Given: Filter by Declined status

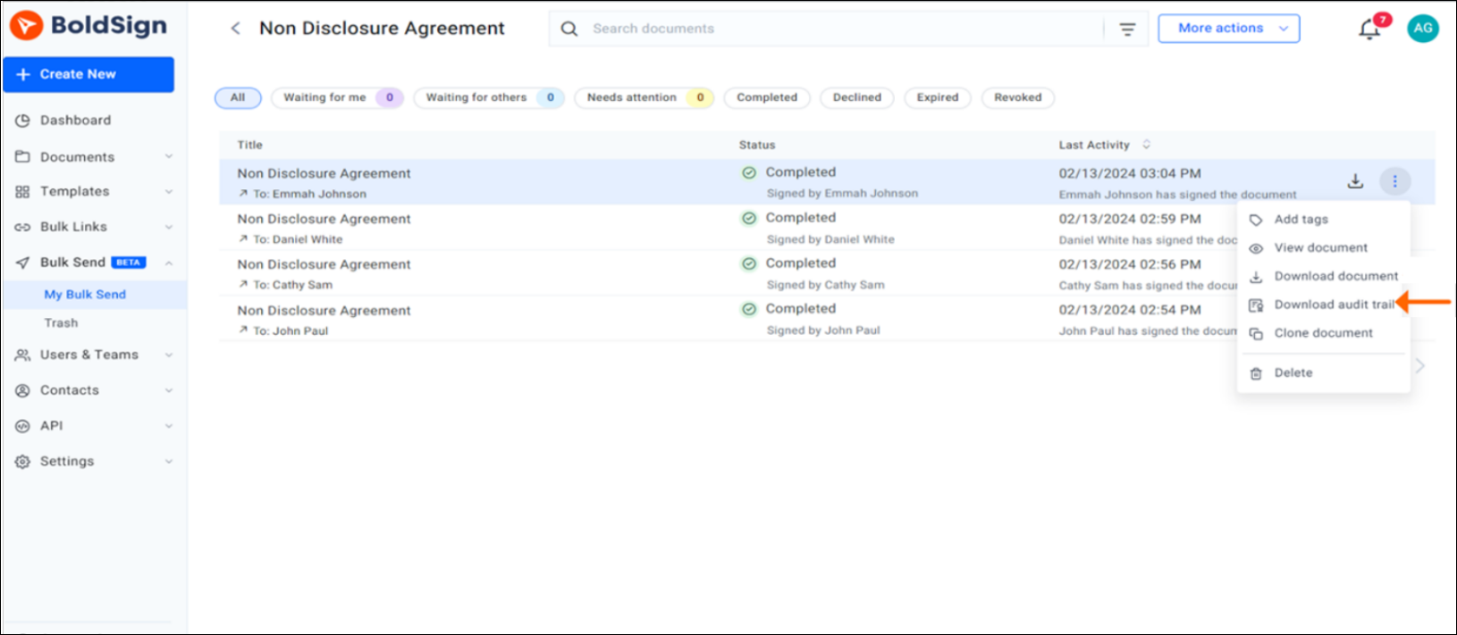Looking at the screenshot, I should pyautogui.click(x=857, y=98).
